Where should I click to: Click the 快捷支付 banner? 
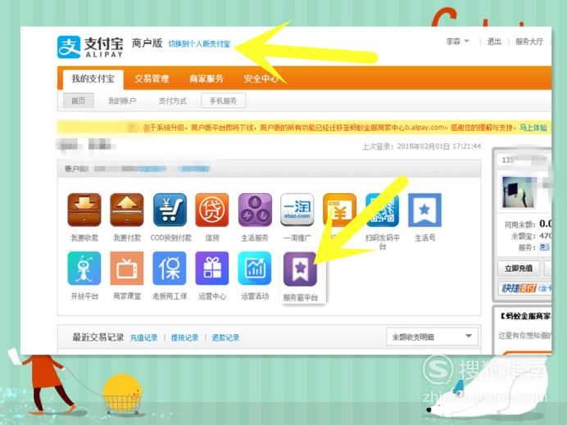pyautogui.click(x=525, y=288)
